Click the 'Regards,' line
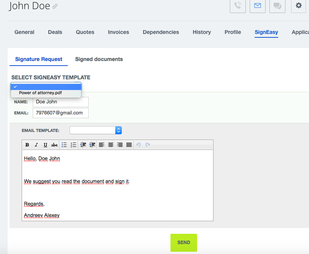This screenshot has height=254, width=309. click(x=34, y=204)
